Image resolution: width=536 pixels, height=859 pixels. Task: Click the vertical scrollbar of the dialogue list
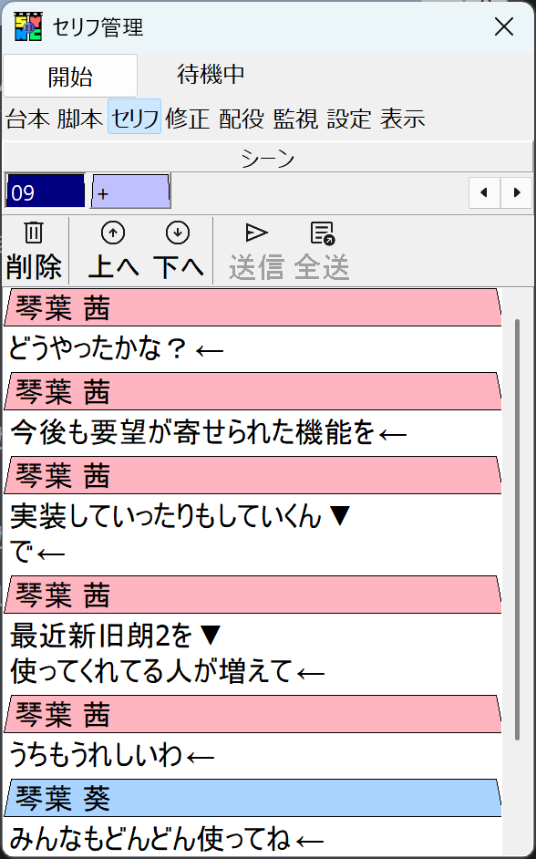point(518,530)
